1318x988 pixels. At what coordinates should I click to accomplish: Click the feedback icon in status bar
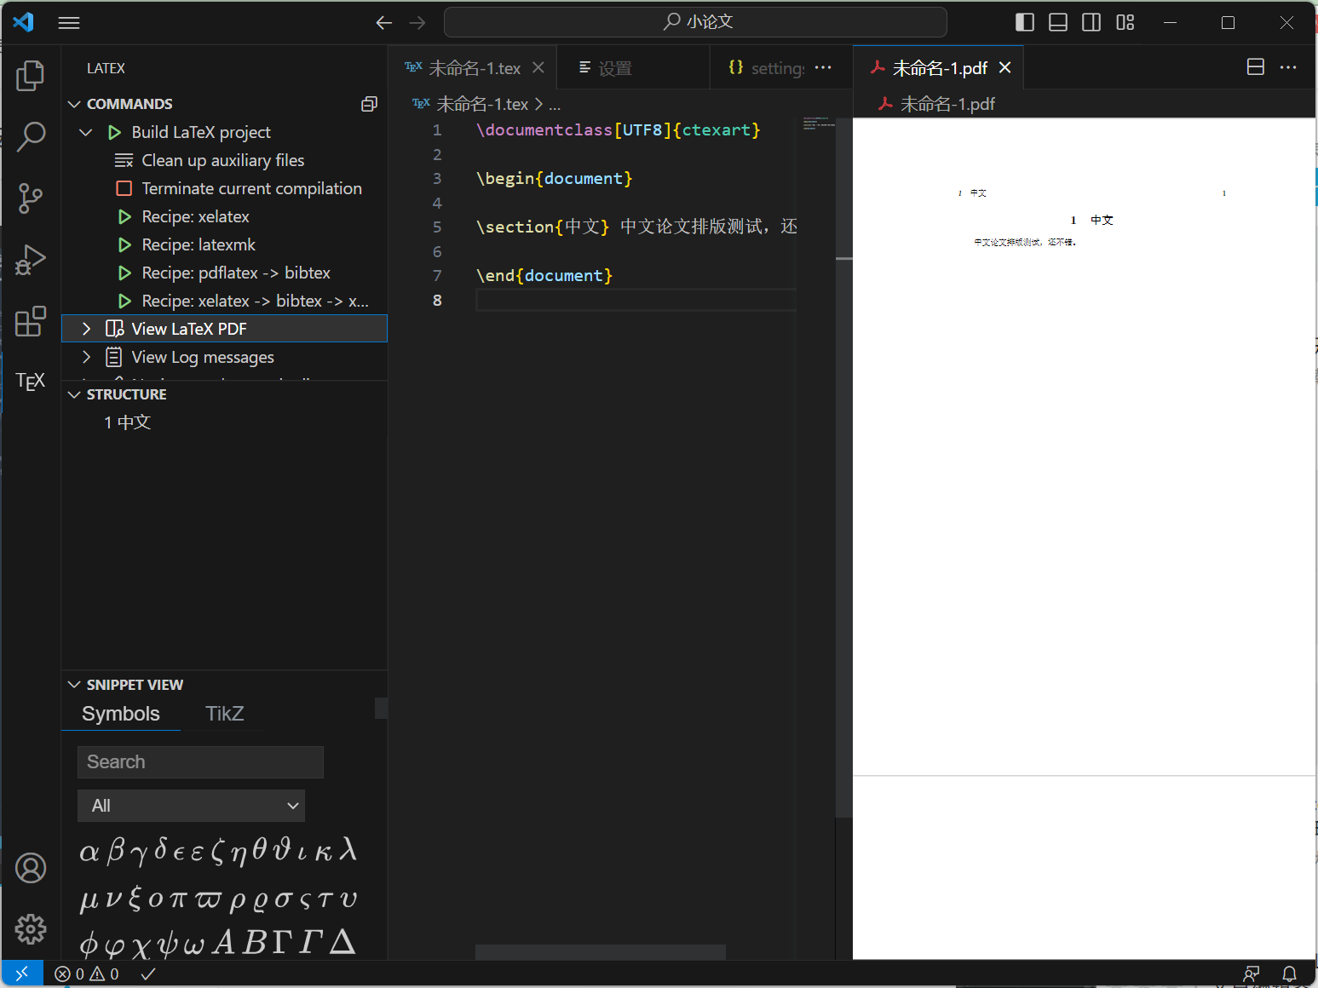tap(1252, 974)
